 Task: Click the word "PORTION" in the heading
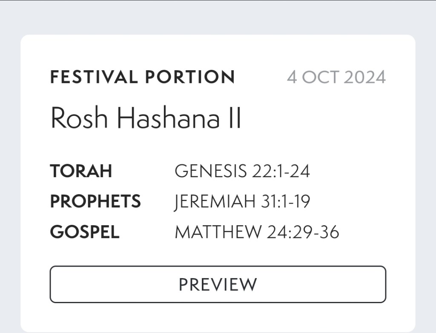click(190, 78)
